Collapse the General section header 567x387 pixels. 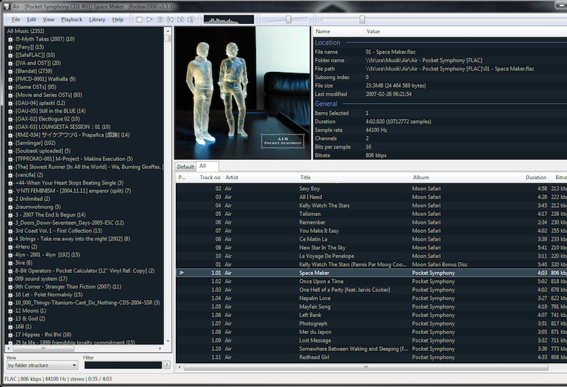click(326, 104)
